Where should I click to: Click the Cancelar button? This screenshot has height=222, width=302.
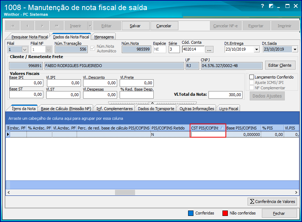pos(164,26)
